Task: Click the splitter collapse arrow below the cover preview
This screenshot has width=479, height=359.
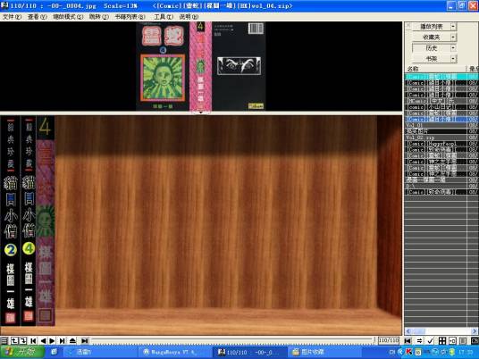Action: click(x=201, y=113)
